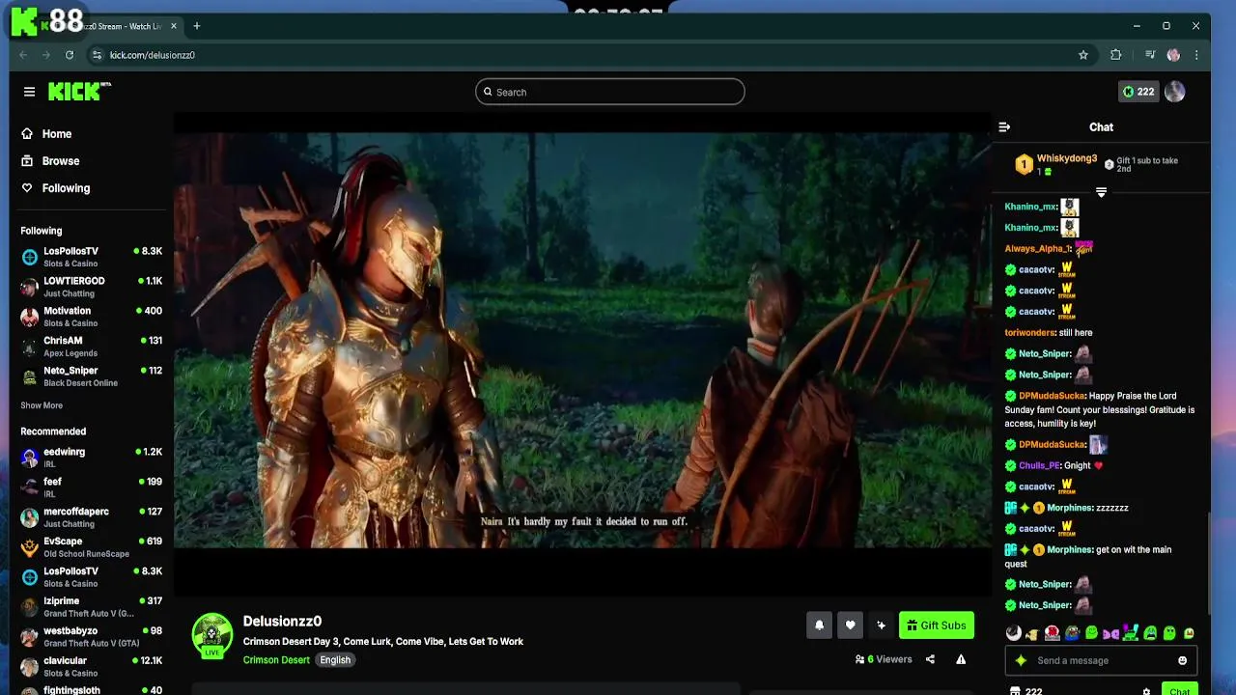
Task: Open clavicular recommended channel
Action: tap(91, 667)
